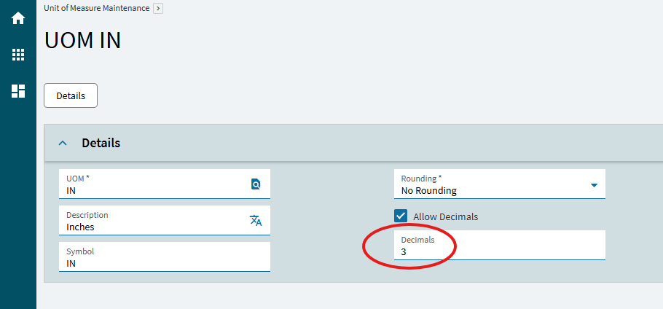Open the apps grid menu icon

pyautogui.click(x=18, y=55)
